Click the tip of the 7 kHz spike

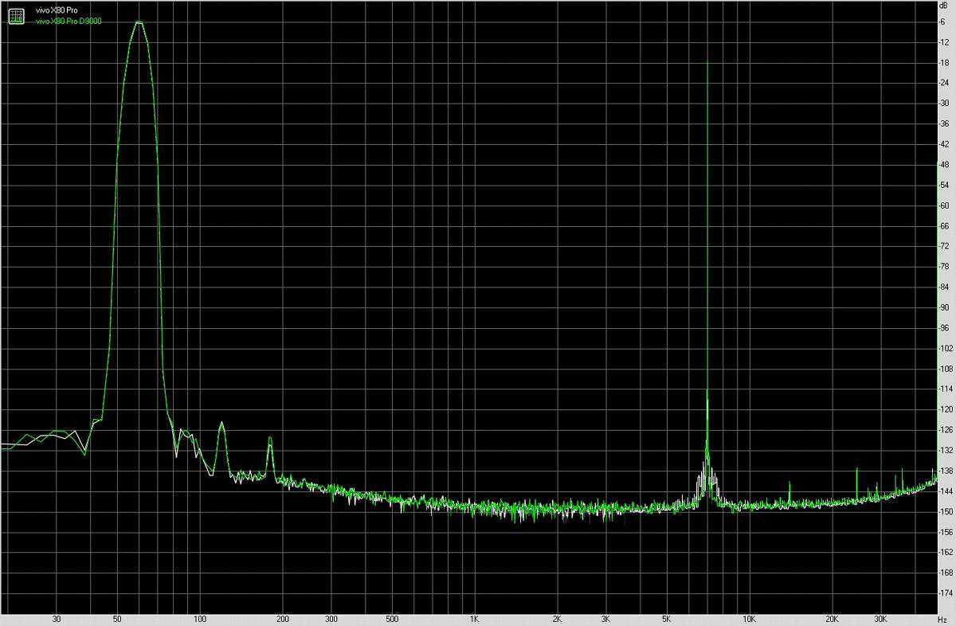[707, 61]
